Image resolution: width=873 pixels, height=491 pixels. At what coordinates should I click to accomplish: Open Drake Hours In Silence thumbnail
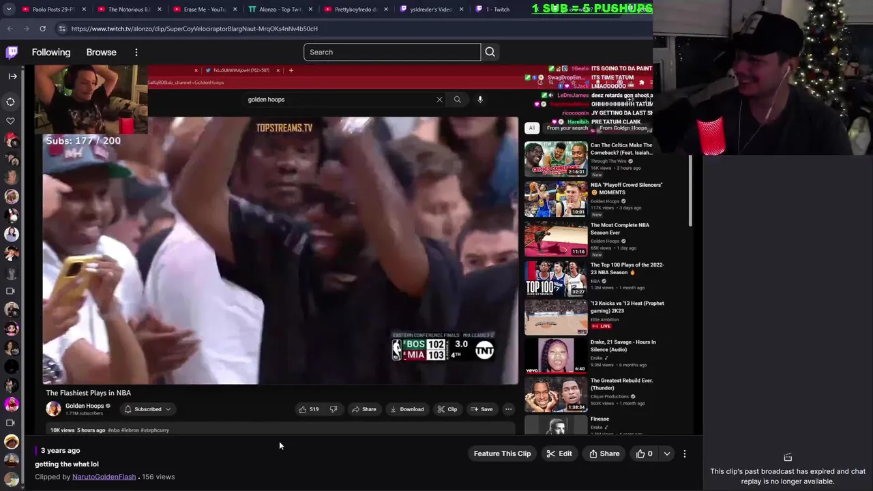click(x=556, y=356)
